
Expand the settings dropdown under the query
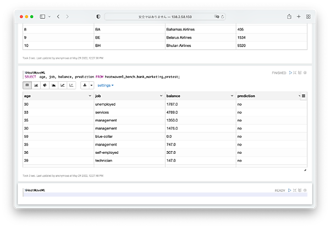[106, 85]
